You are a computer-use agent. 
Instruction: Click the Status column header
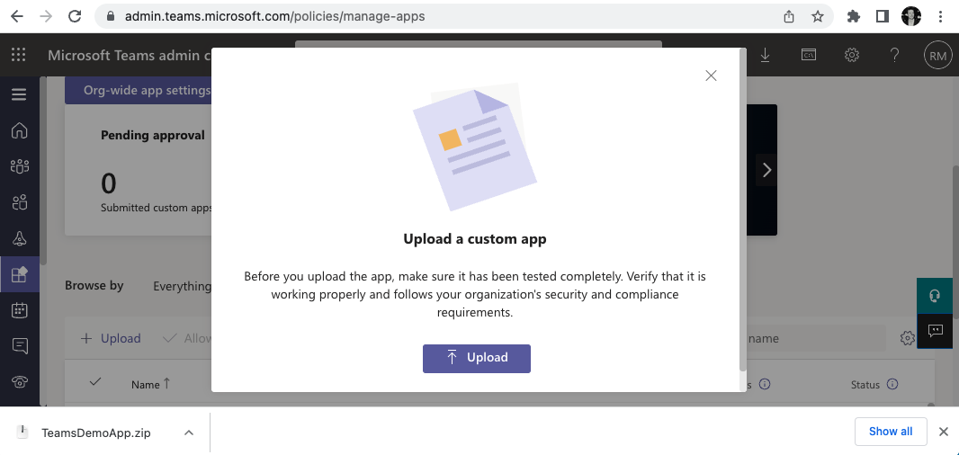coord(865,385)
